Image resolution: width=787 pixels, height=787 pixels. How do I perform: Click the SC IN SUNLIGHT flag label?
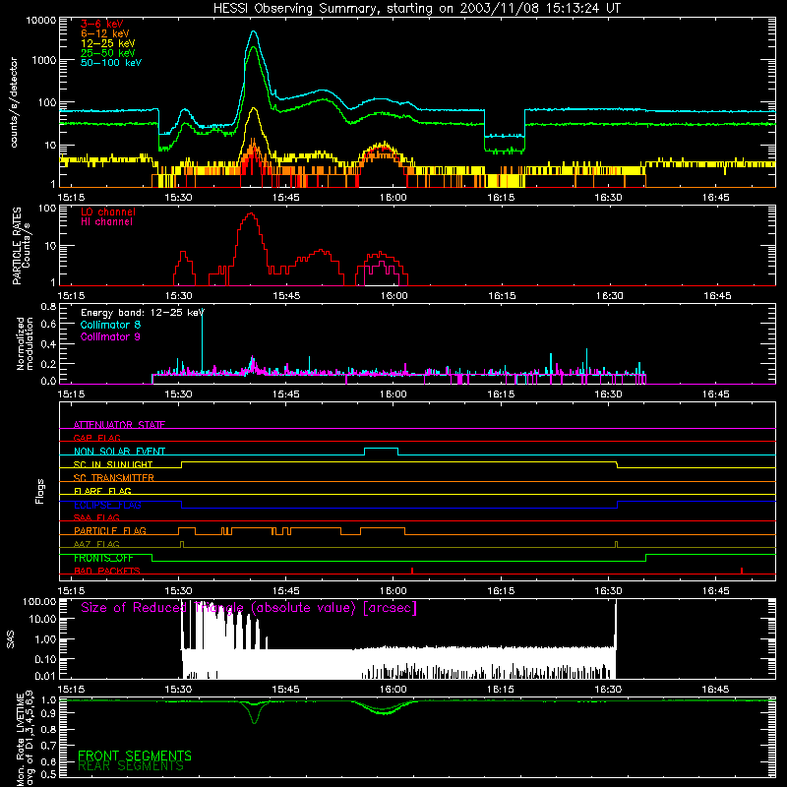(112, 464)
